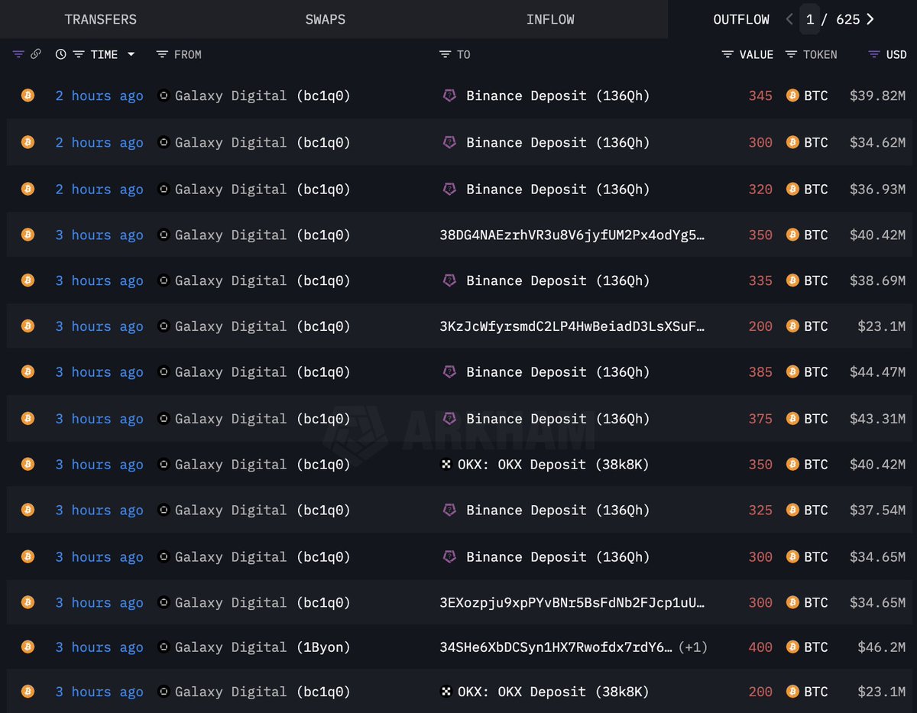Expand the (+1) additional recipients indicator
The width and height of the screenshot is (917, 713).
(693, 647)
